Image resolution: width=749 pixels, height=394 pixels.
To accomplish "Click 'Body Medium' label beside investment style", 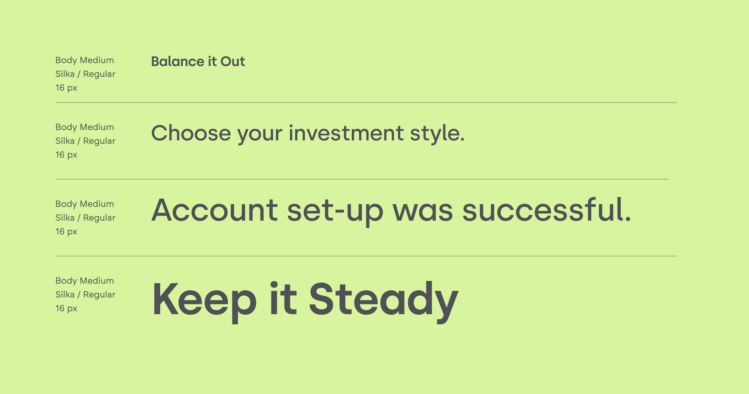I will pos(85,127).
